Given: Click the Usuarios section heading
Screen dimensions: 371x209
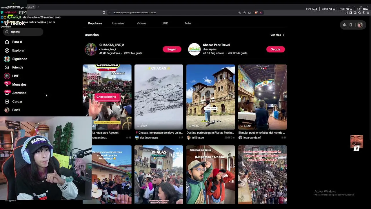Looking at the screenshot, I should [92, 35].
